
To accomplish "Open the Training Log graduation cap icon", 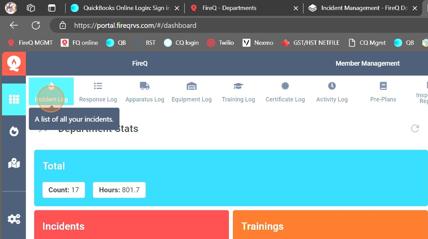I will (x=238, y=86).
